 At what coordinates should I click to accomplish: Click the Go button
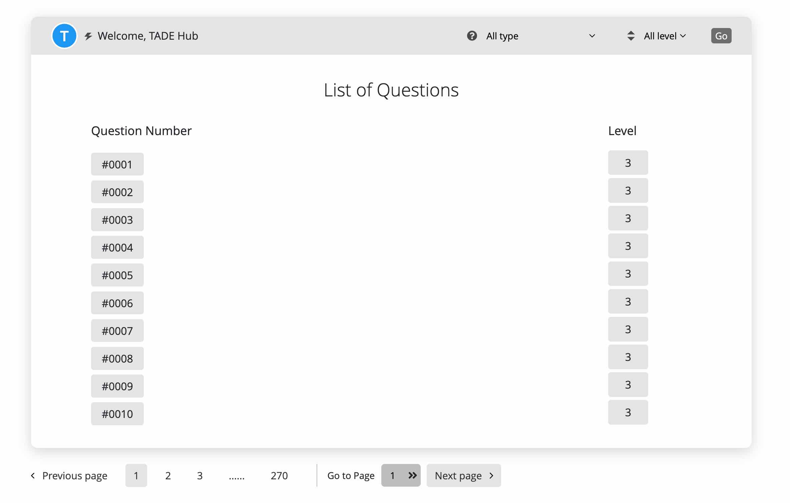[x=721, y=36]
